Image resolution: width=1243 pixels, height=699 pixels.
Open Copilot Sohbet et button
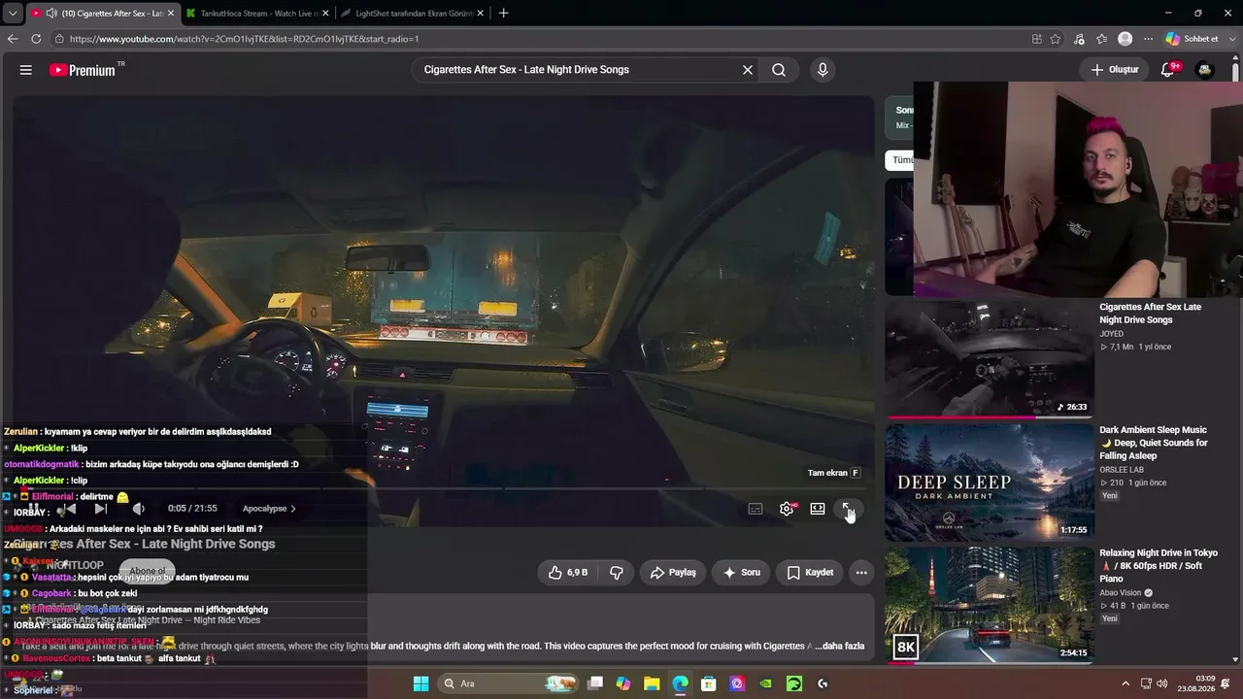point(1193,39)
